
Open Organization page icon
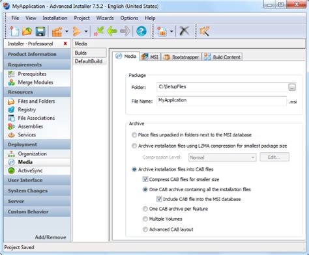[x=11, y=154]
